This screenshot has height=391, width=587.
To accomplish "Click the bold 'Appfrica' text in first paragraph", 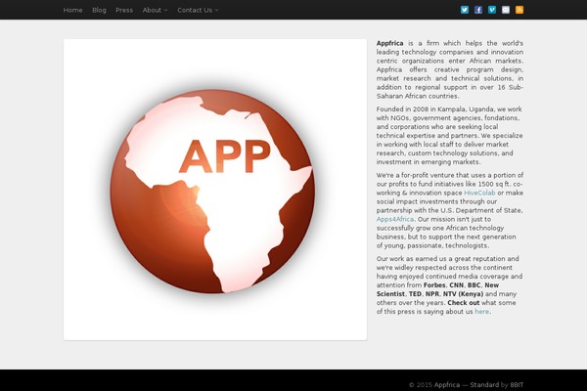I will (x=389, y=43).
